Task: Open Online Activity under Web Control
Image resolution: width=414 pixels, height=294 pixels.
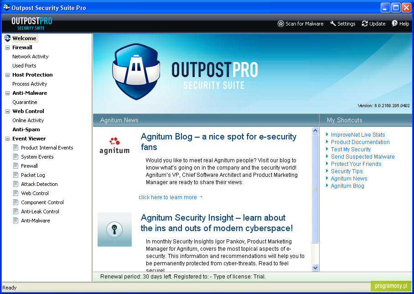Action: click(28, 120)
